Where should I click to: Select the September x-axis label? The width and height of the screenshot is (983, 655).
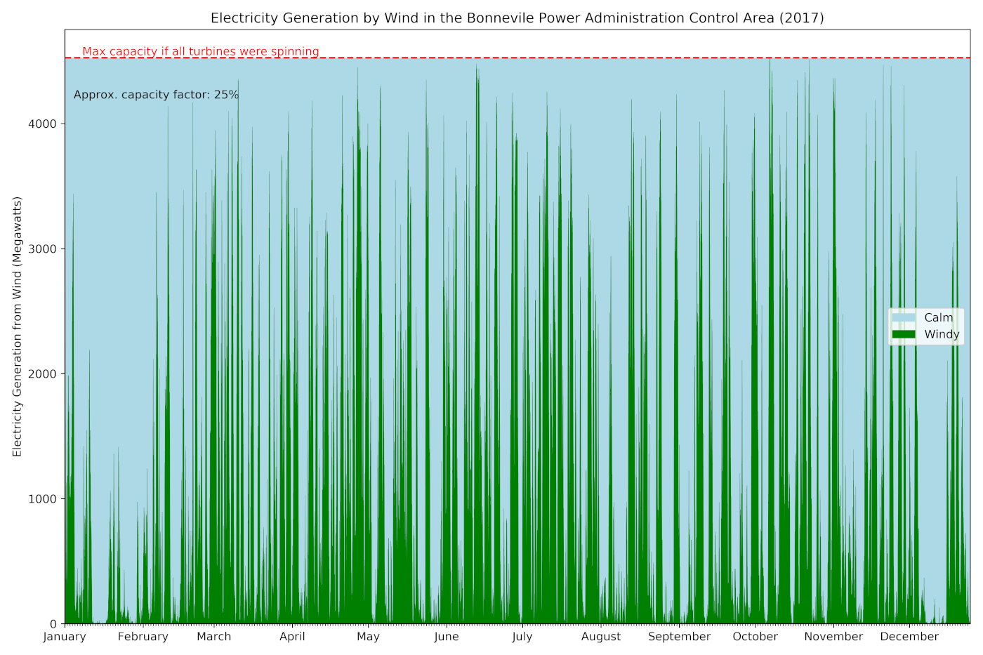click(679, 637)
